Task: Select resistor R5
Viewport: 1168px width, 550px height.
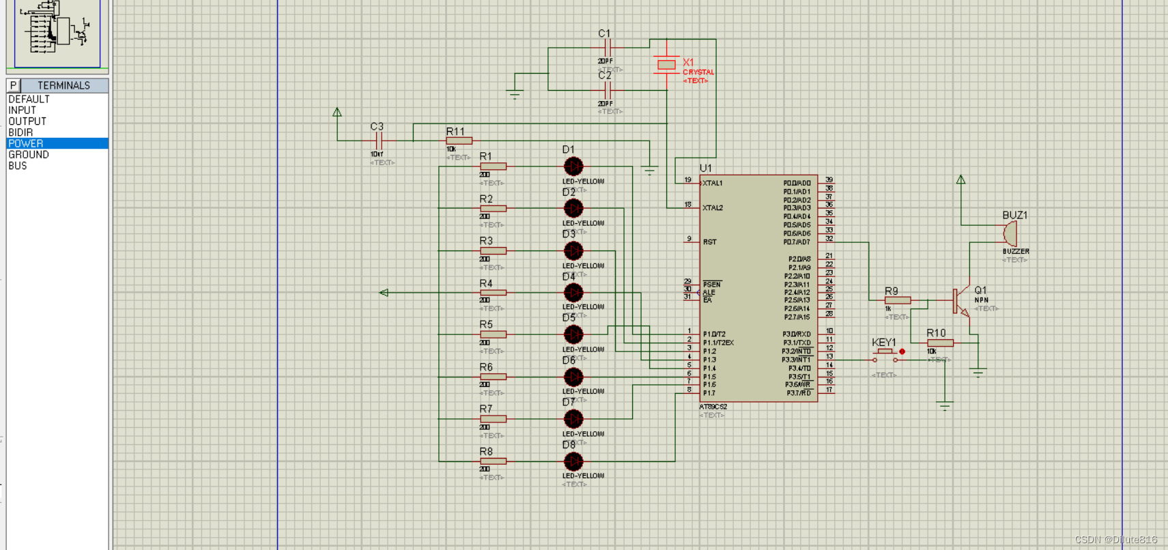Action: 493,334
